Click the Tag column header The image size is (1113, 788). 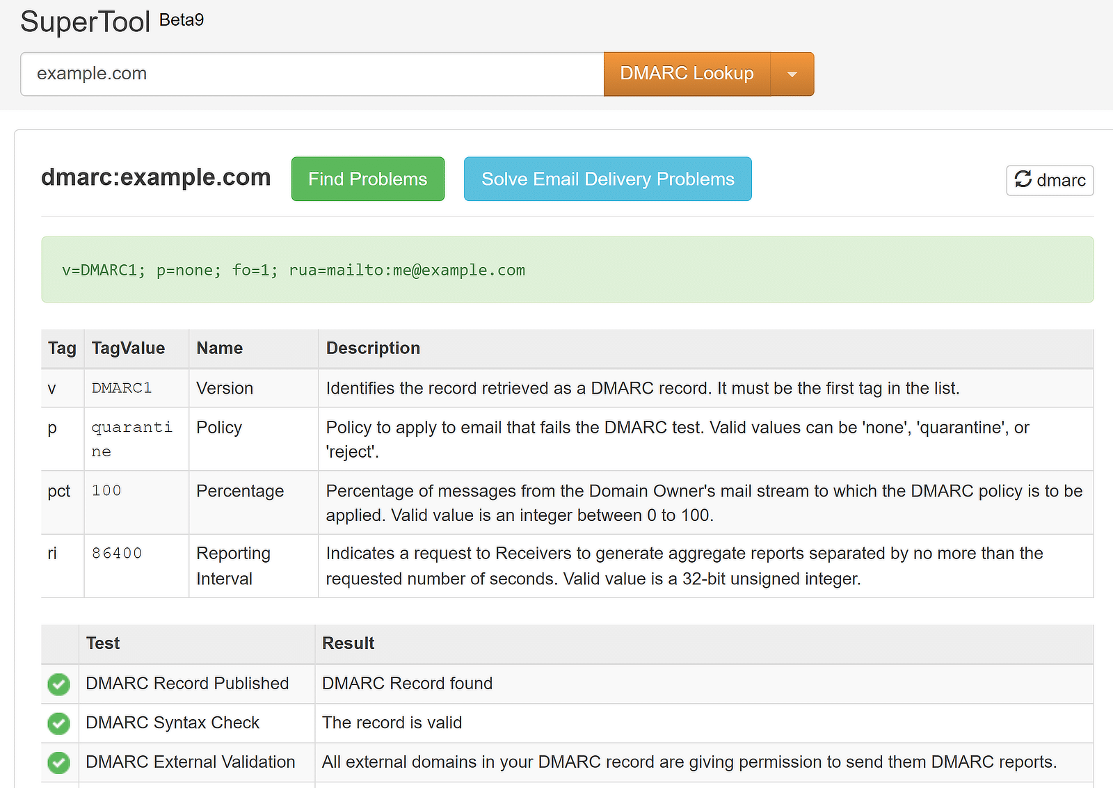coord(62,348)
